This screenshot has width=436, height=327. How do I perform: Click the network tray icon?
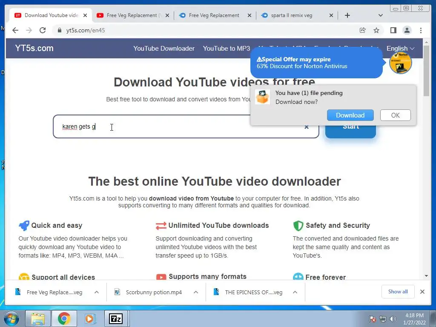tap(383, 319)
